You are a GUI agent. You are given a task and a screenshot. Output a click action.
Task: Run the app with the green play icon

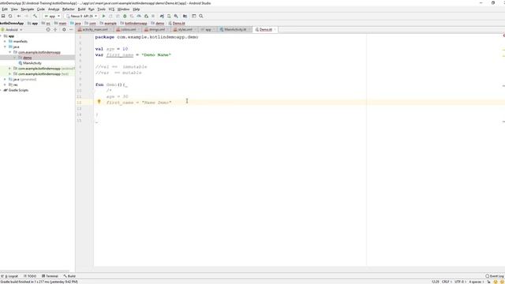click(x=103, y=16)
